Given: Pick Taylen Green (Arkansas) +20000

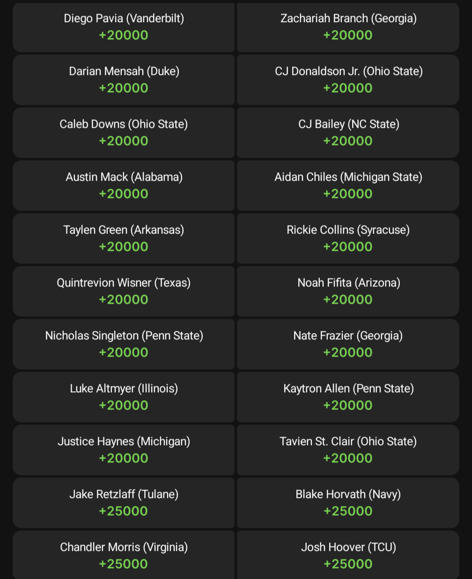Looking at the screenshot, I should pyautogui.click(x=124, y=238).
